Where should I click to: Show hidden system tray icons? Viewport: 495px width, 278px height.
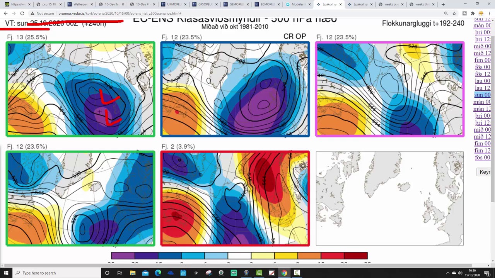[x=448, y=273]
